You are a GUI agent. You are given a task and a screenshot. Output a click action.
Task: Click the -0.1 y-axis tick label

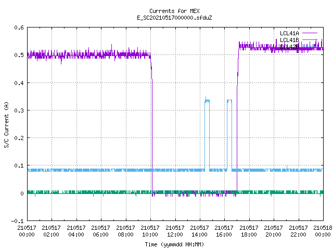[17, 221]
